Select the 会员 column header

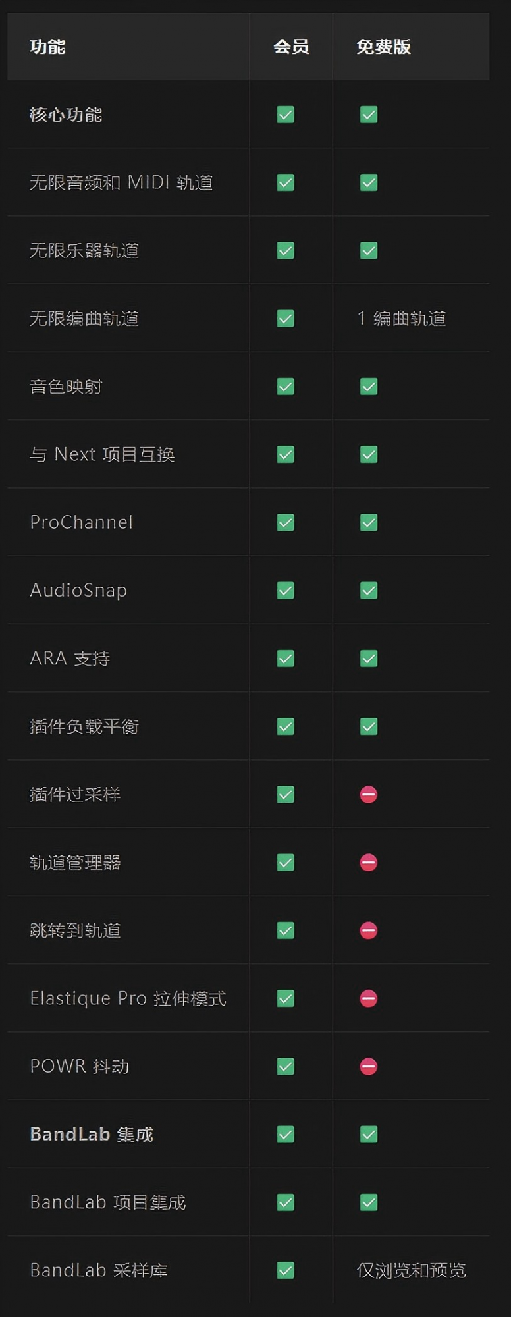pos(291,47)
